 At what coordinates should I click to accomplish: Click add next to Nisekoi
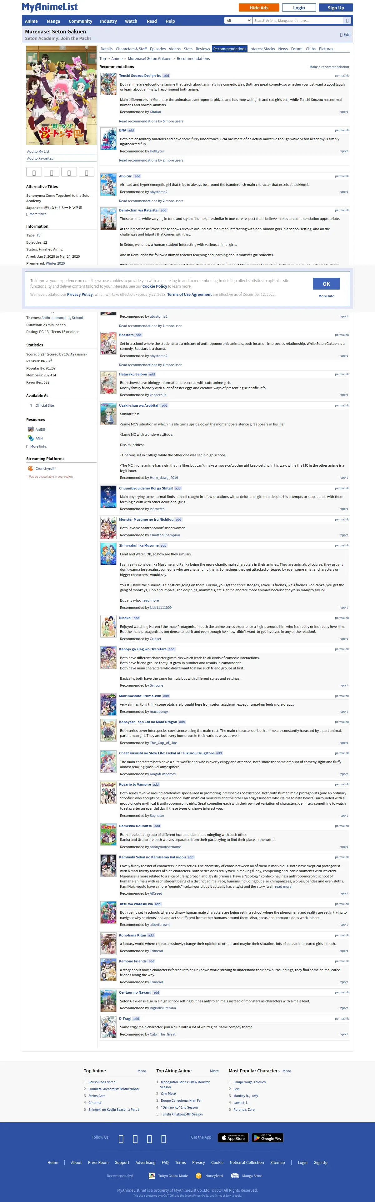tap(136, 618)
